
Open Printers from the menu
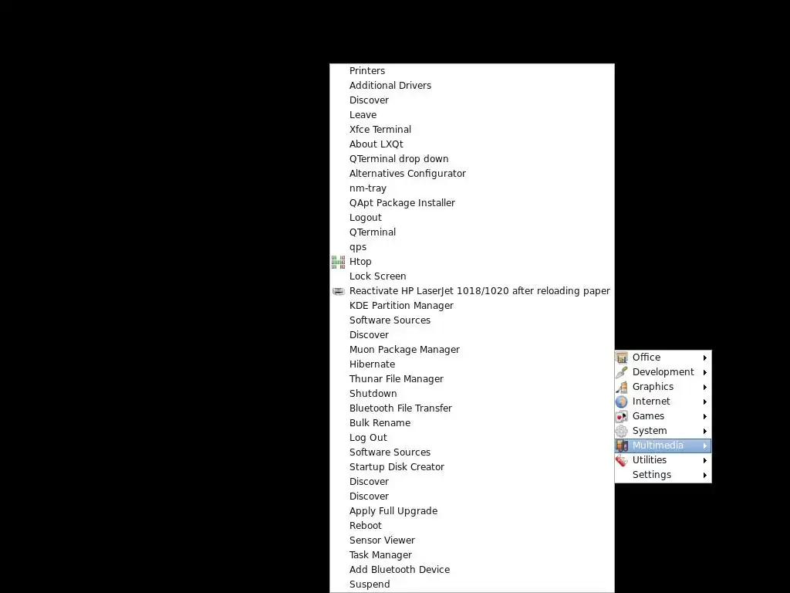(x=472, y=70)
